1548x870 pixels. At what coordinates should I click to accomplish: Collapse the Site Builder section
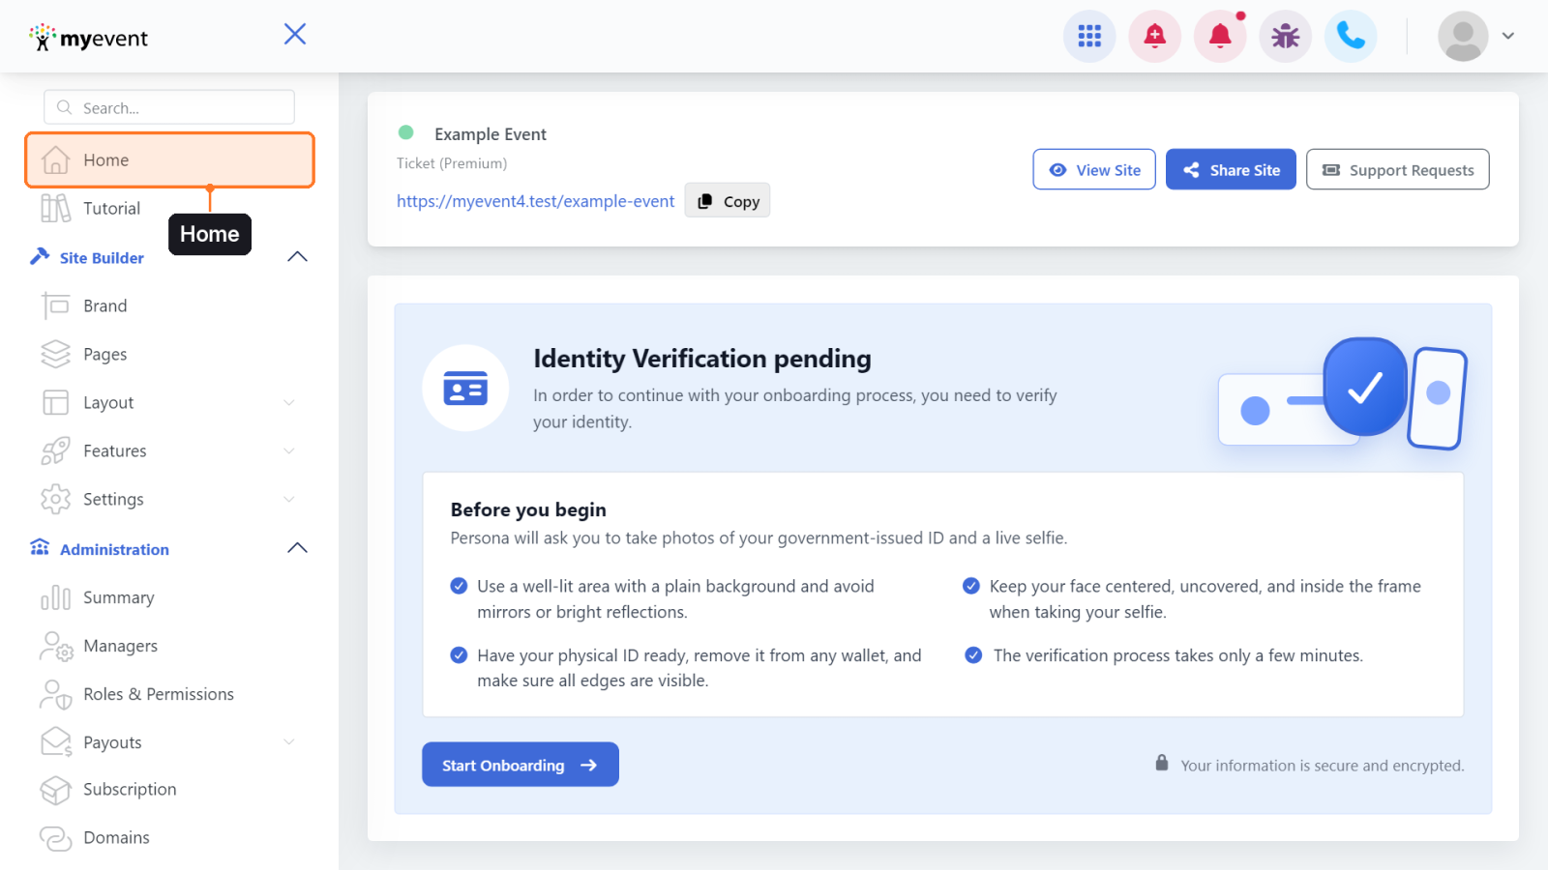coord(298,257)
